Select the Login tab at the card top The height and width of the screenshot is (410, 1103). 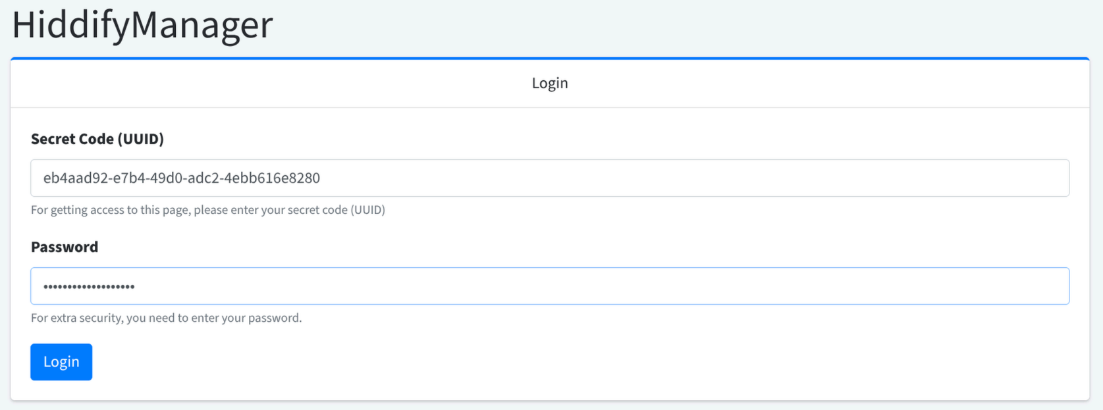point(550,83)
